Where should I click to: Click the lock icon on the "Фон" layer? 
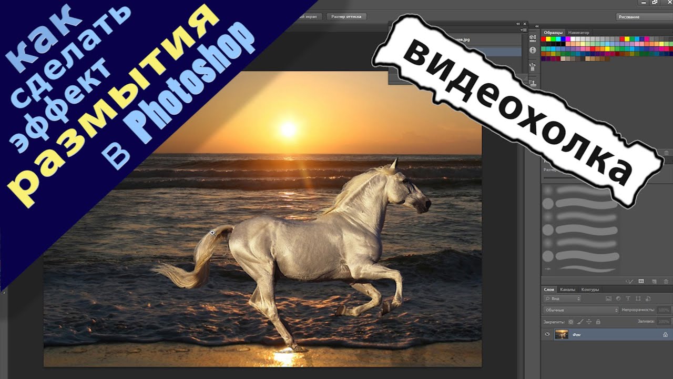click(665, 335)
